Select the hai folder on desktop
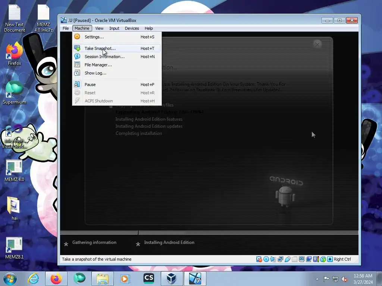Image resolution: width=382 pixels, height=286 pixels. pos(15,209)
